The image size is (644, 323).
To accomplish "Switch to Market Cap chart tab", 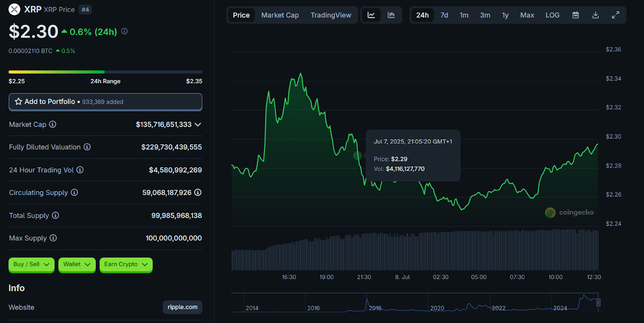I will (x=280, y=15).
